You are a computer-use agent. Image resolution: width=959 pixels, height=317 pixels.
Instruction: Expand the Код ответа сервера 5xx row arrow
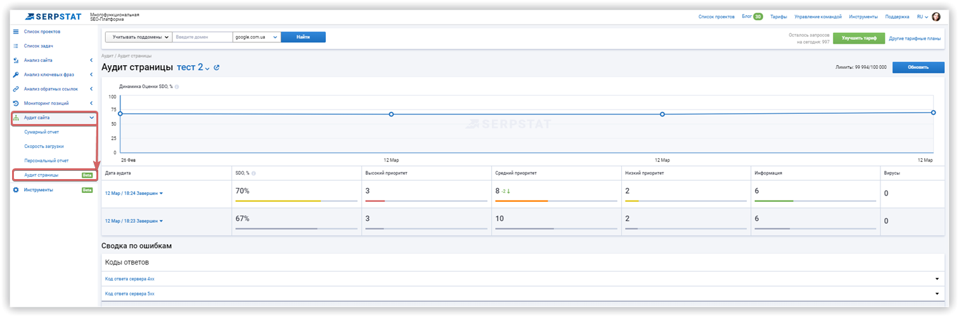click(x=937, y=294)
